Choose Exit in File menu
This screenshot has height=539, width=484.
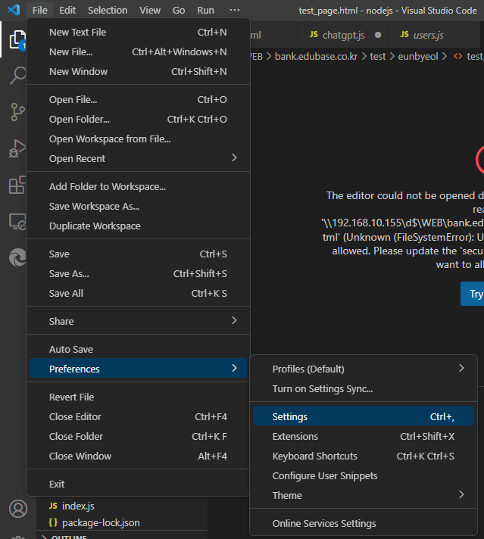click(138, 484)
